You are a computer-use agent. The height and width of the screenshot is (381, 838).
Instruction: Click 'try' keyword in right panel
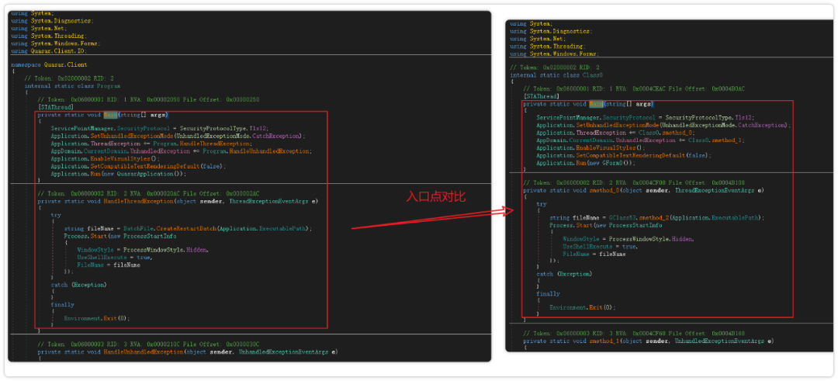click(x=542, y=204)
